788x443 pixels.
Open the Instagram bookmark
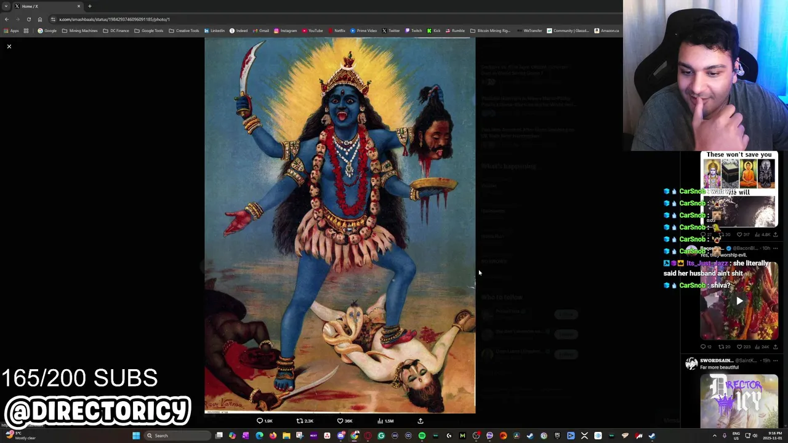click(x=285, y=31)
